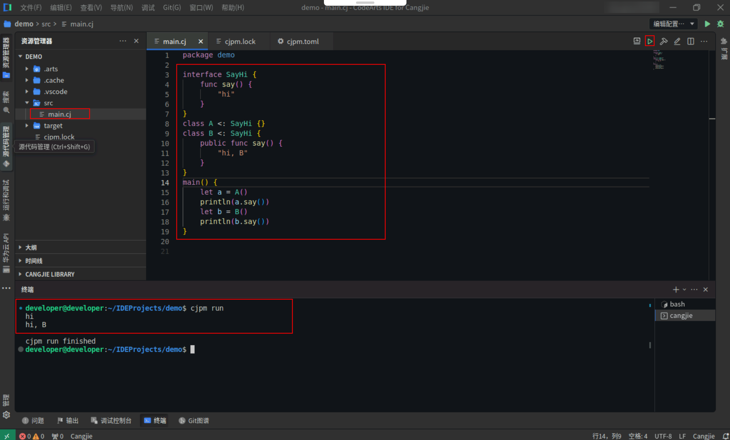Open explorer panel more actions
The height and width of the screenshot is (440, 730).
[123, 41]
